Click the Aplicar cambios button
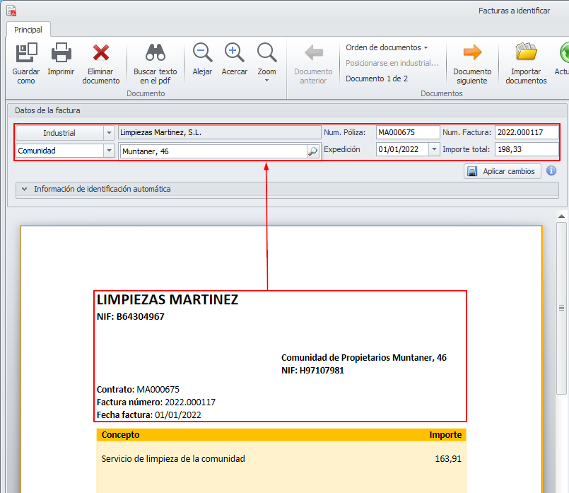 coord(503,171)
